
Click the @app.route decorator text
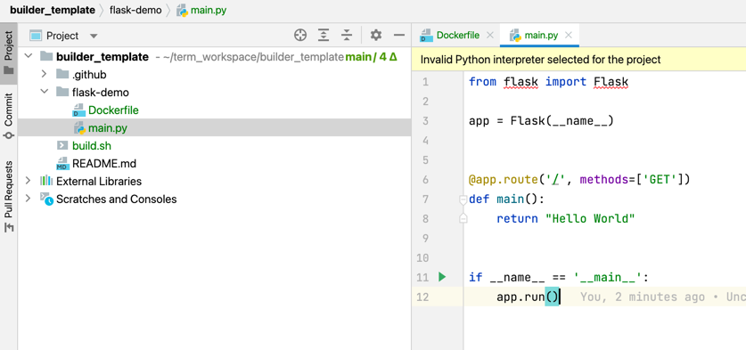tap(504, 180)
